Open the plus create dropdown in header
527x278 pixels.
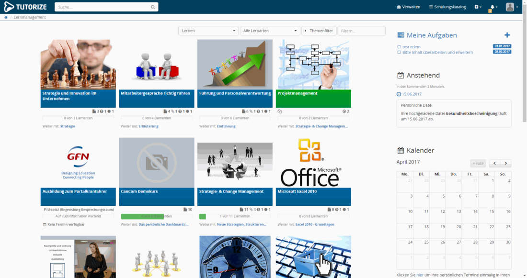pyautogui.click(x=478, y=7)
